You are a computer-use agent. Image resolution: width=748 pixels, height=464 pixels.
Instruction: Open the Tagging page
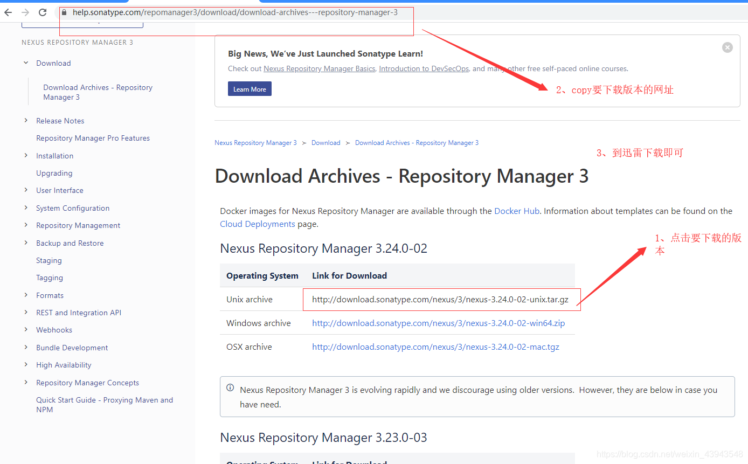[49, 278]
